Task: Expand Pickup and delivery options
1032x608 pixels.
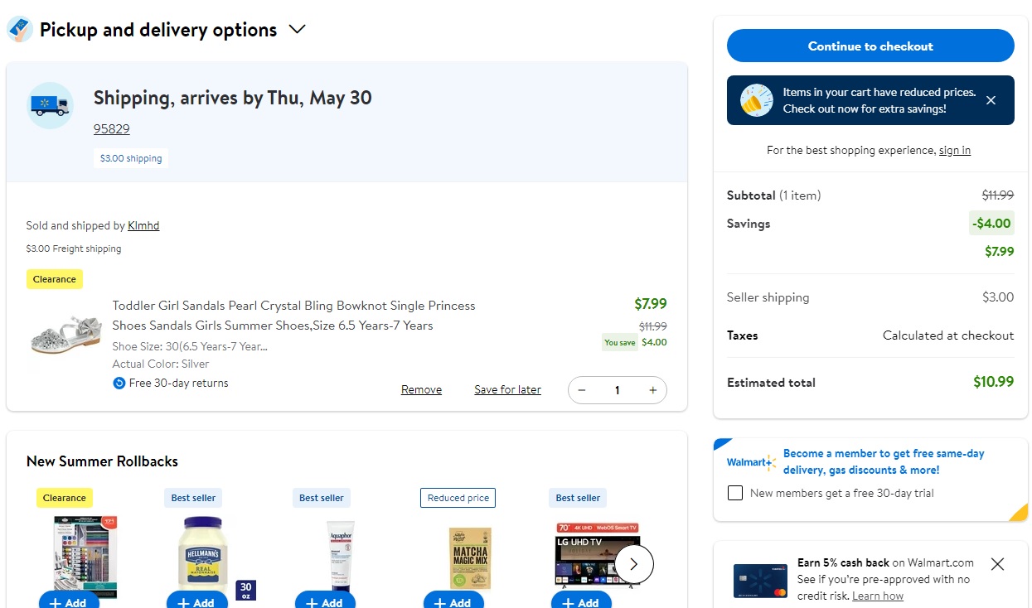Action: (297, 28)
